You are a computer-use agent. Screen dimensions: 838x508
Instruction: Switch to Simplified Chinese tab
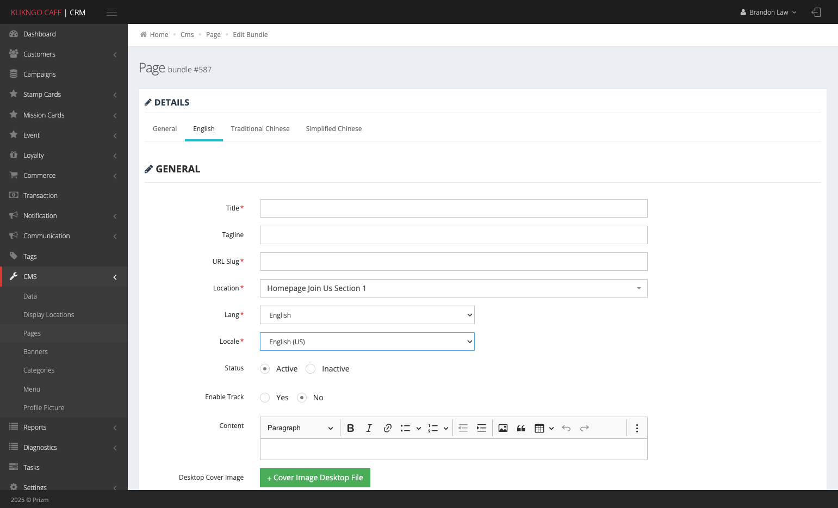[333, 129]
